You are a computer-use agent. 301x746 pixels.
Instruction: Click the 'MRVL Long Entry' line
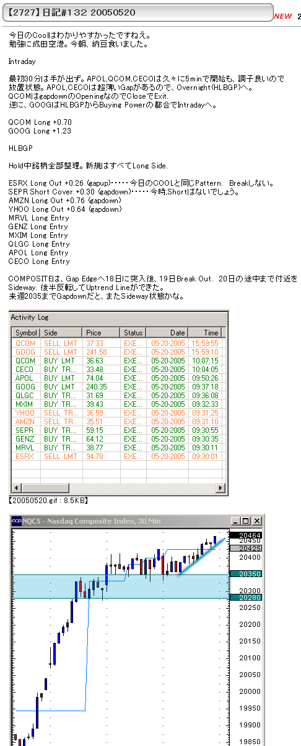pyautogui.click(x=39, y=218)
